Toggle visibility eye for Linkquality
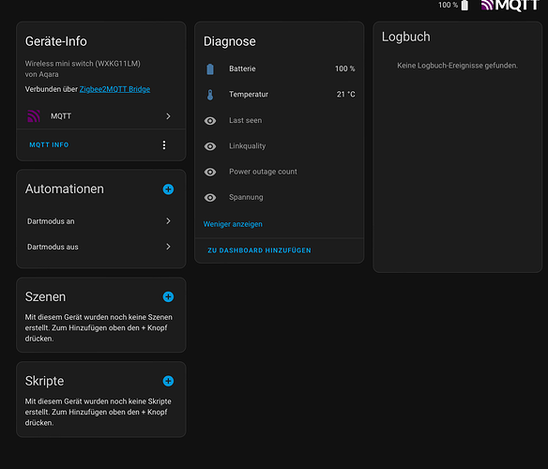 click(x=210, y=146)
